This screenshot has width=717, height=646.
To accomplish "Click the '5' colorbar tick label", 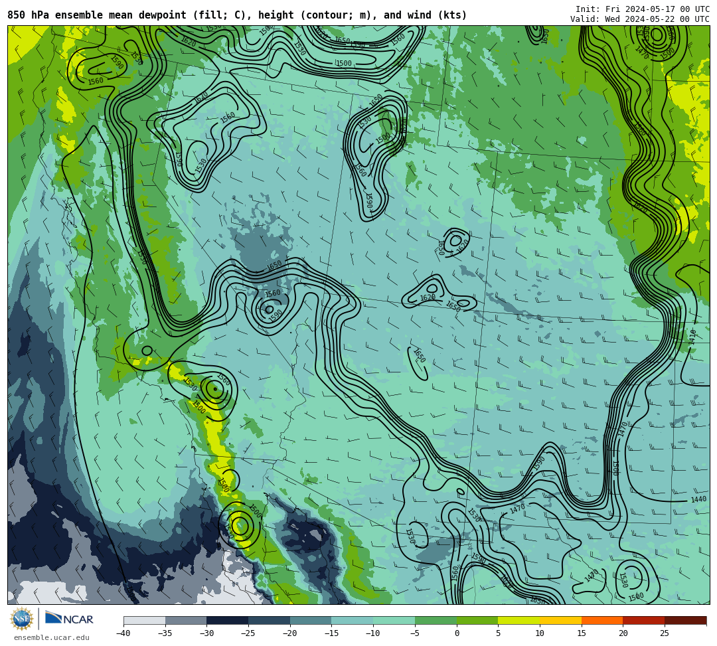I will point(499,633).
